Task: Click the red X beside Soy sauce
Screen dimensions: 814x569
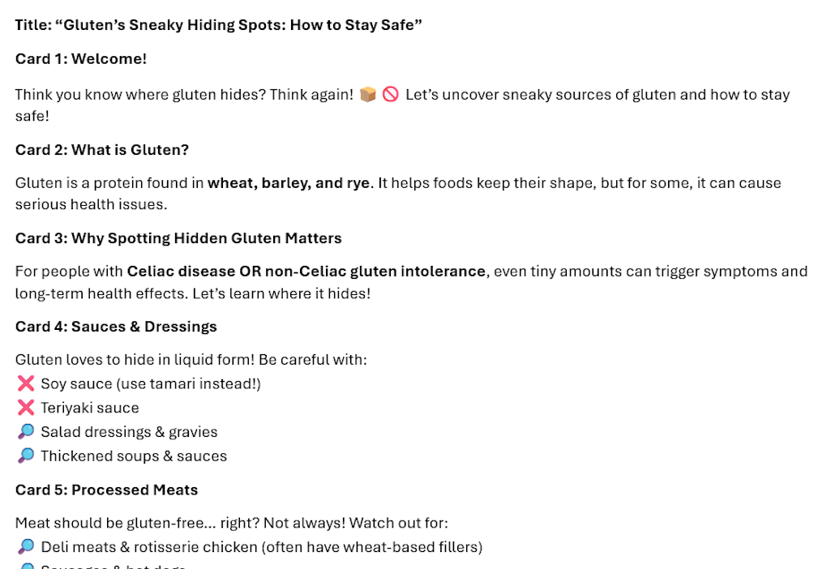Action: [x=25, y=383]
